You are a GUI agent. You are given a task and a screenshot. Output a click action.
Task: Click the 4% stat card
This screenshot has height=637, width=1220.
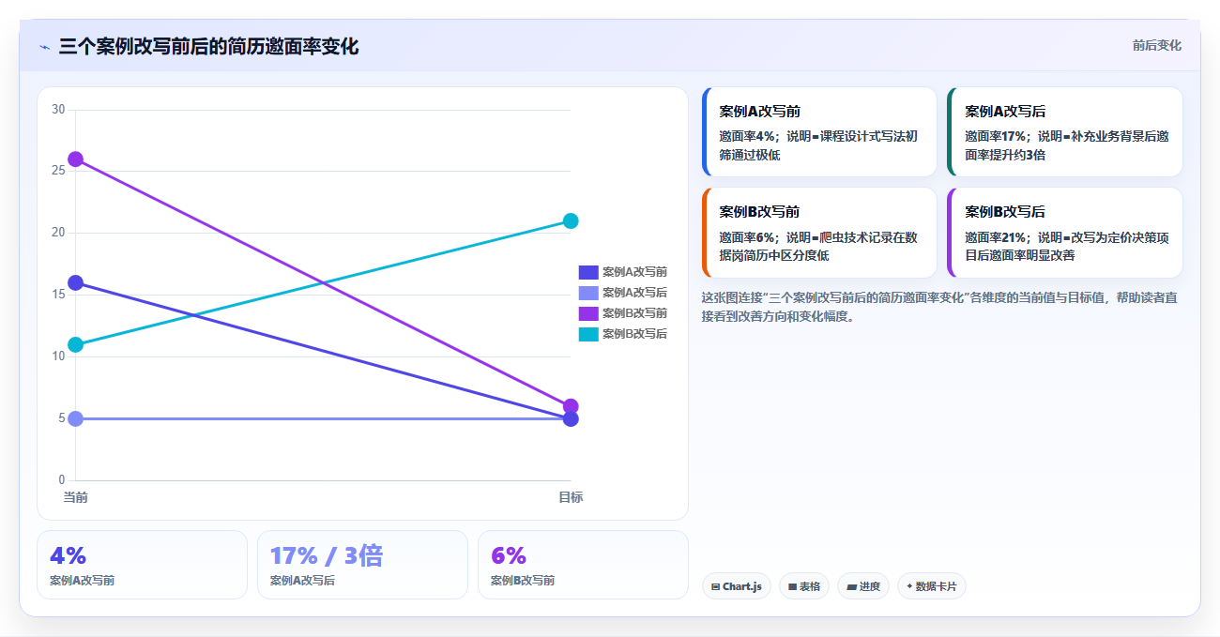pyautogui.click(x=142, y=565)
